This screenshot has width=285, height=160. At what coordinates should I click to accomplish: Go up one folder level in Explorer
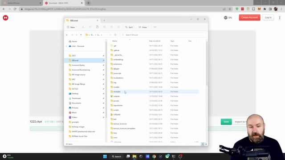(81, 35)
